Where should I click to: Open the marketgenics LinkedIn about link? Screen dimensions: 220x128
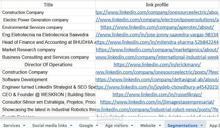click(157, 50)
